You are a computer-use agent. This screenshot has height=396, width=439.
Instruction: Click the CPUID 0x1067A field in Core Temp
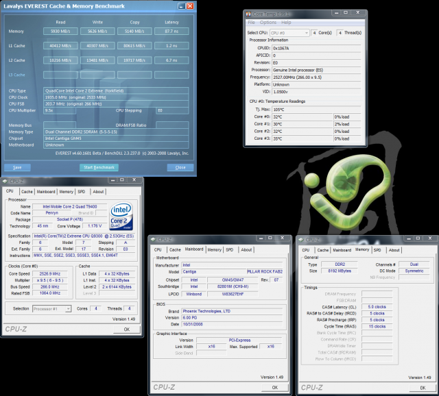click(x=316, y=48)
